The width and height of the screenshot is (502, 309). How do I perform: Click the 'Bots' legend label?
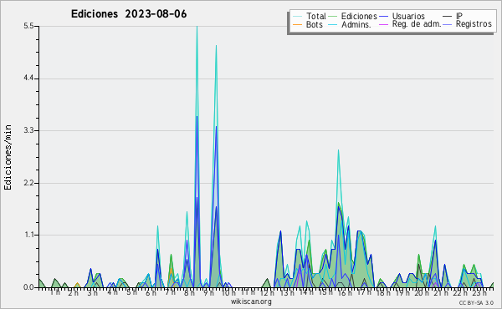point(315,24)
